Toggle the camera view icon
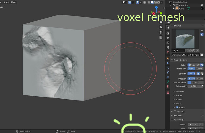205x133 pixels. [161, 32]
